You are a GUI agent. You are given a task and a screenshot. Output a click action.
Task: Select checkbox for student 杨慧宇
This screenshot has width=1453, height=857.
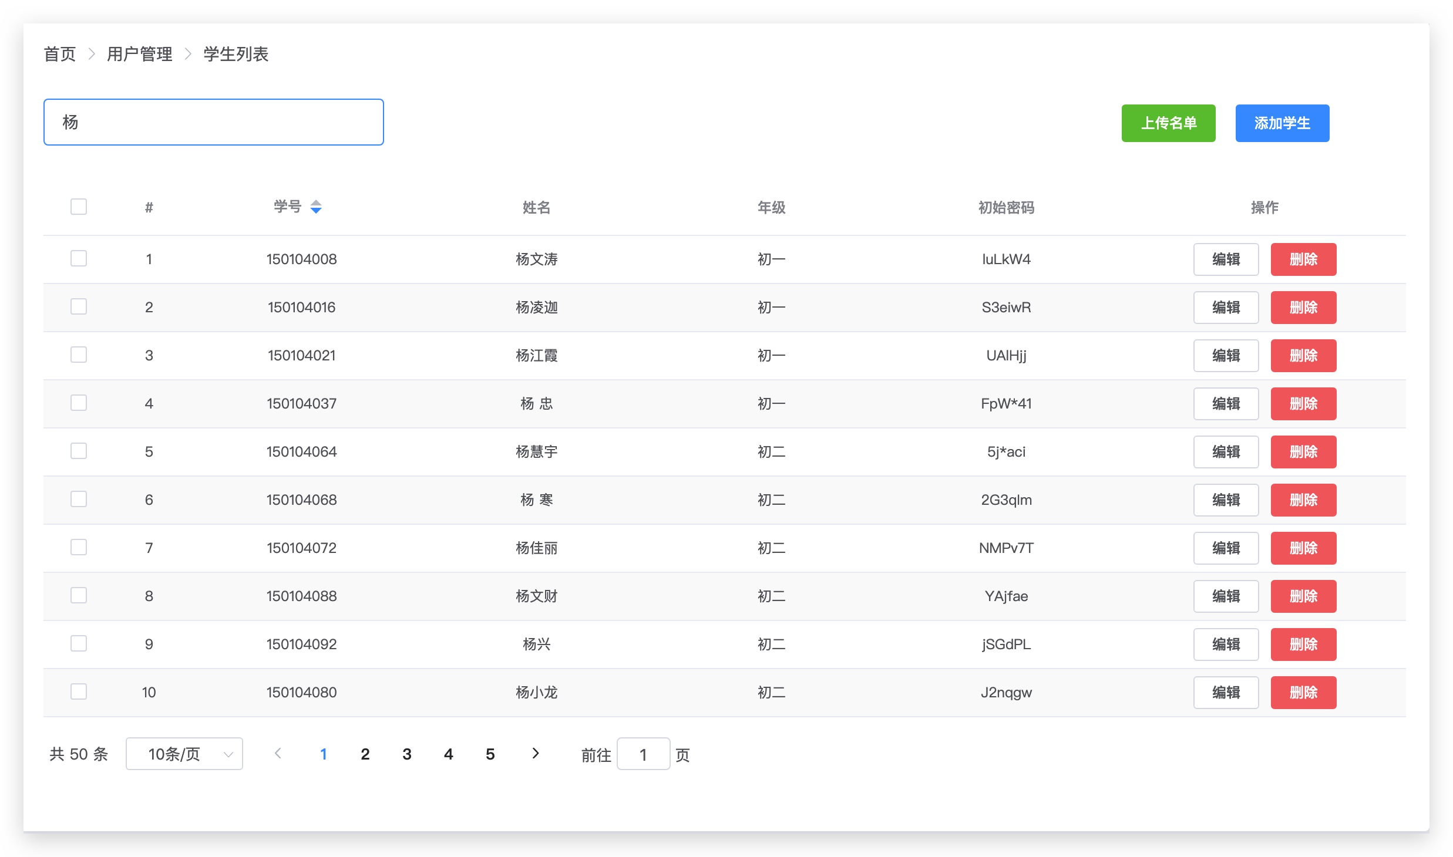click(79, 451)
